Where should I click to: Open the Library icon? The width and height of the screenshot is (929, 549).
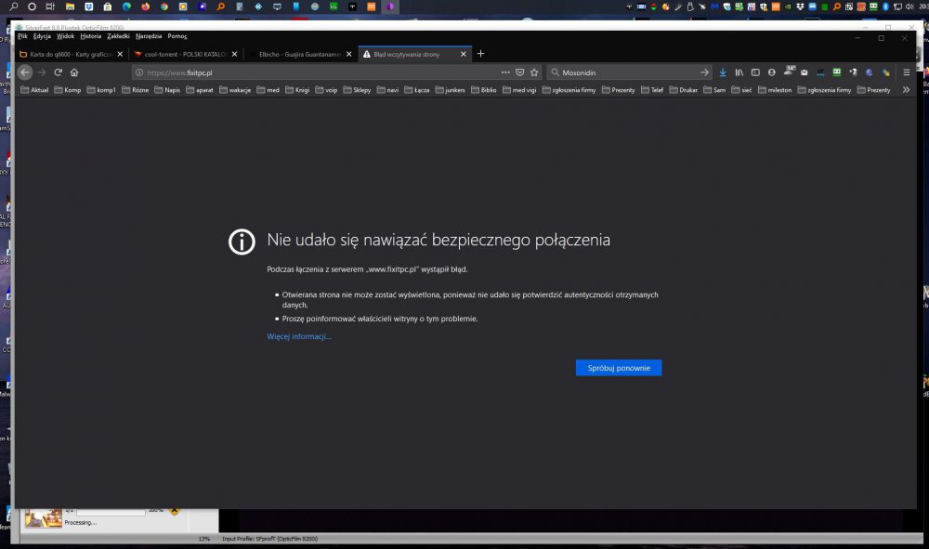tap(739, 72)
